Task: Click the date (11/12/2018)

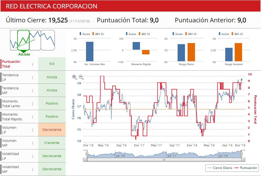Action: pyautogui.click(x=79, y=21)
